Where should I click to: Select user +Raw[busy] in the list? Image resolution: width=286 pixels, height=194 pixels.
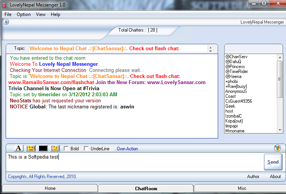(236, 86)
